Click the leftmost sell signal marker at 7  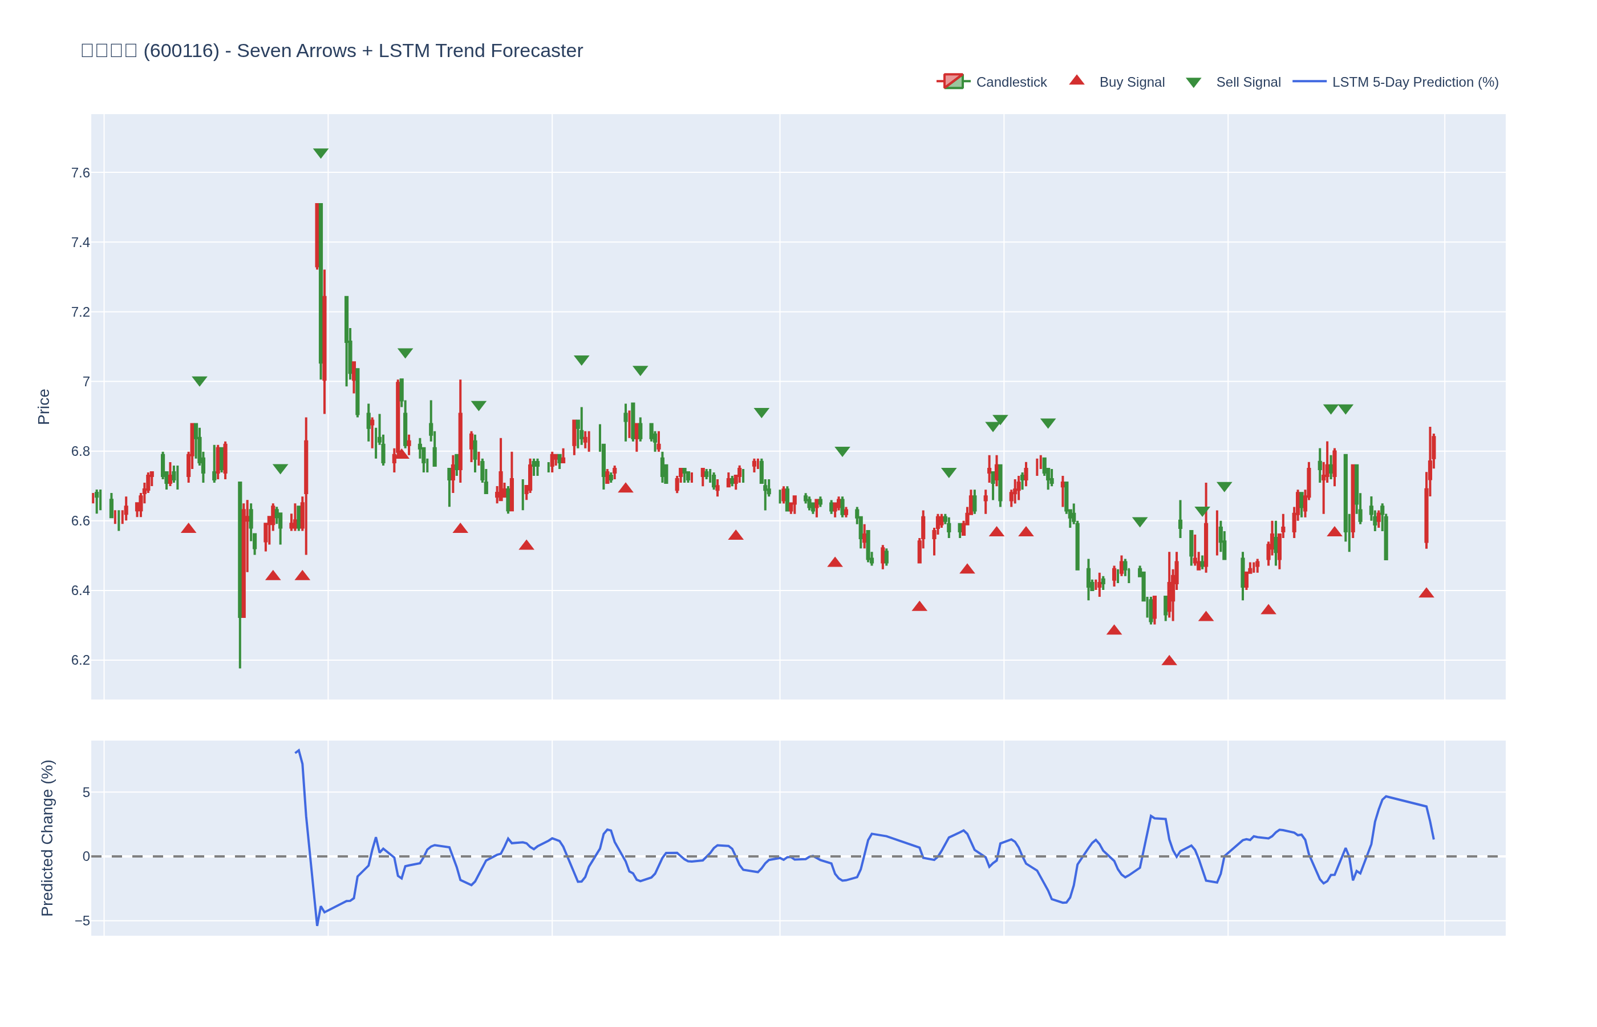click(199, 382)
